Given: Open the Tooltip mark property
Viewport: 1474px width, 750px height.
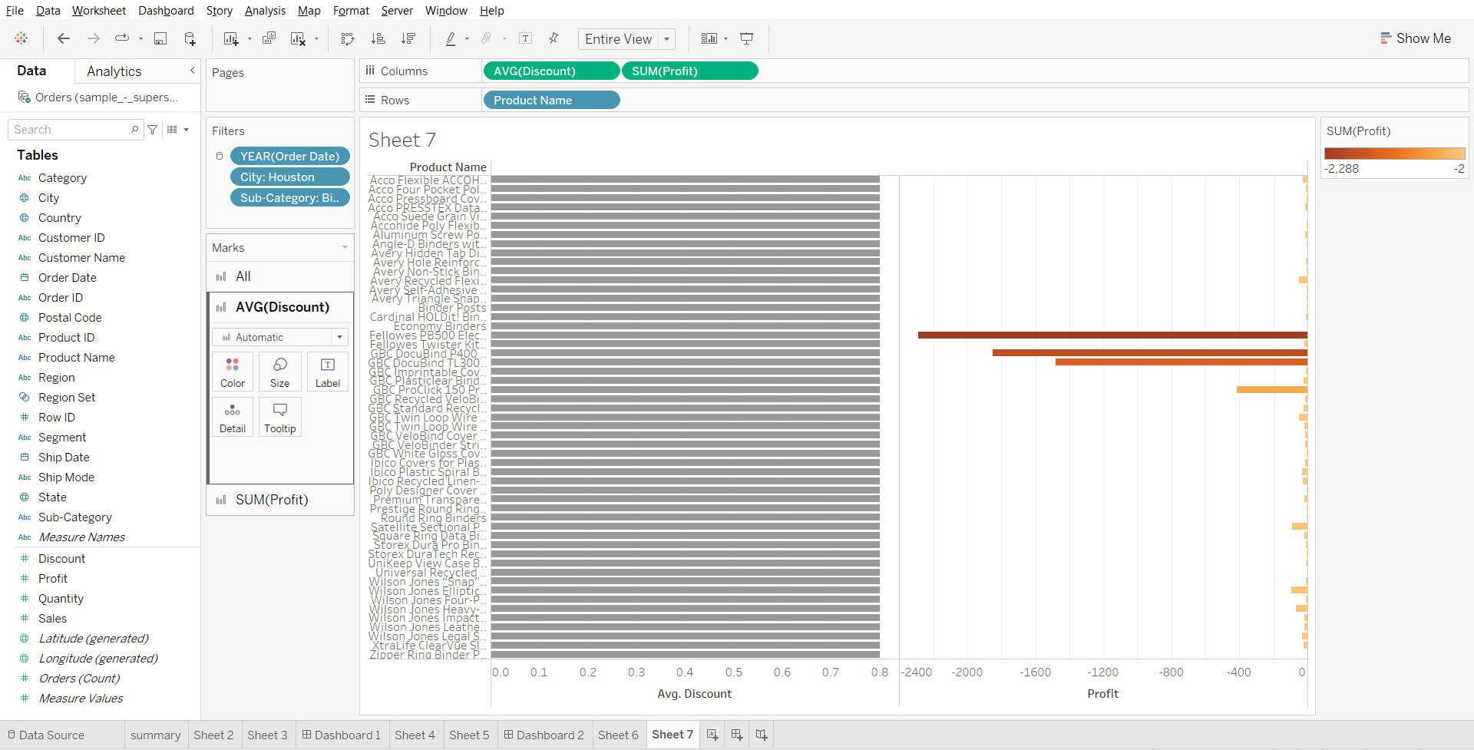Looking at the screenshot, I should click(x=280, y=417).
